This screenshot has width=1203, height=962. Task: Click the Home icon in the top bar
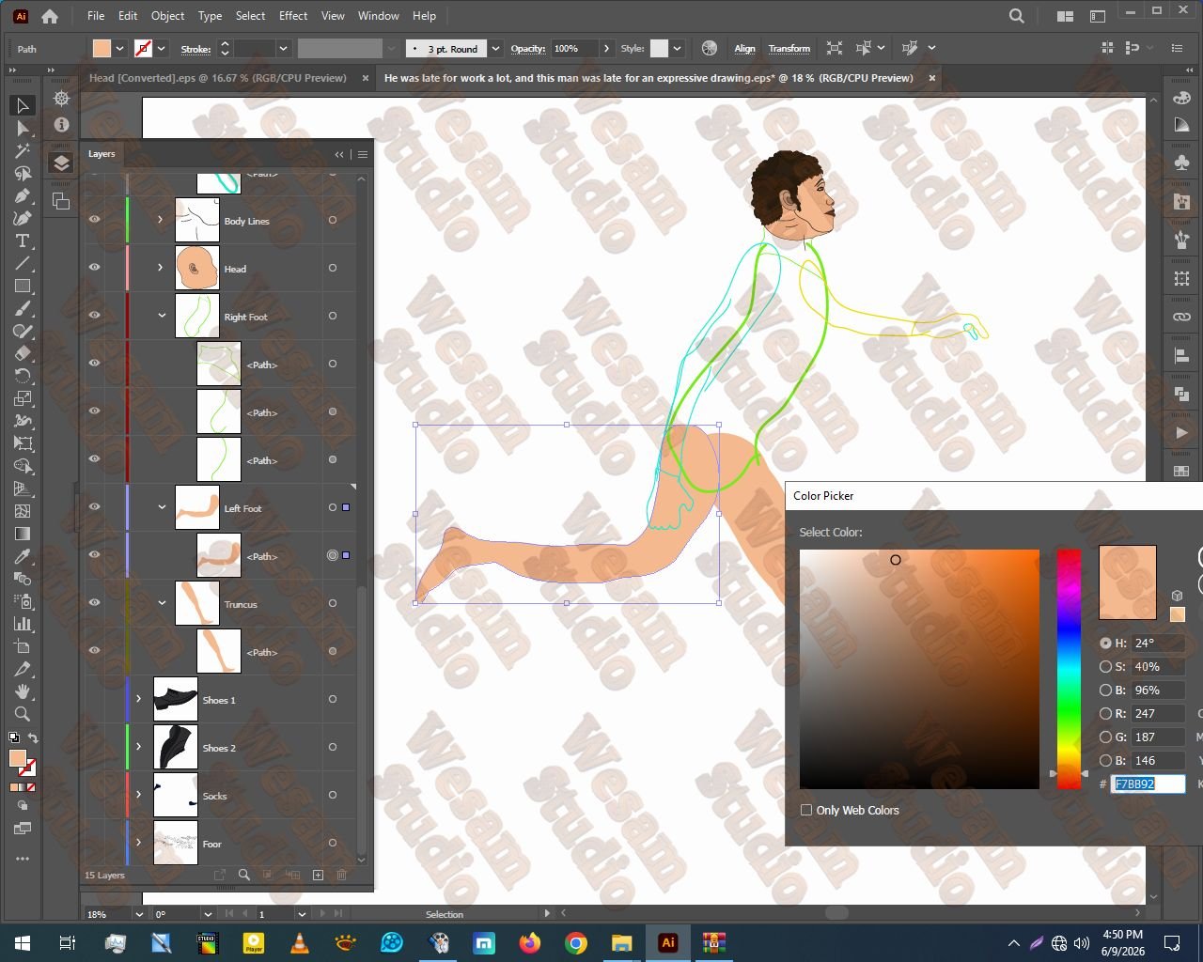click(x=50, y=16)
